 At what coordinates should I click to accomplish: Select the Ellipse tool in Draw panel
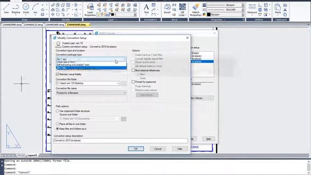[43, 10]
